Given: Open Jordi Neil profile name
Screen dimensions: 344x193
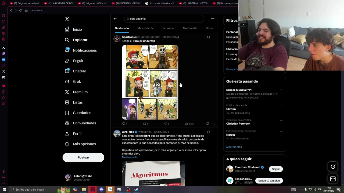Looking at the screenshot, I should pyautogui.click(x=128, y=132).
